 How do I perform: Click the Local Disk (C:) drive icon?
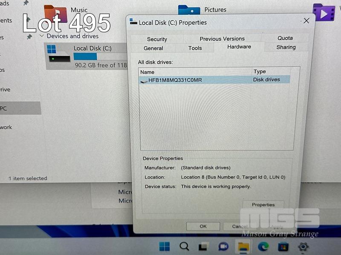coord(58,54)
